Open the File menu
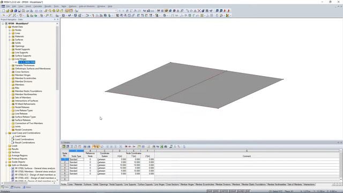 click(8, 6)
